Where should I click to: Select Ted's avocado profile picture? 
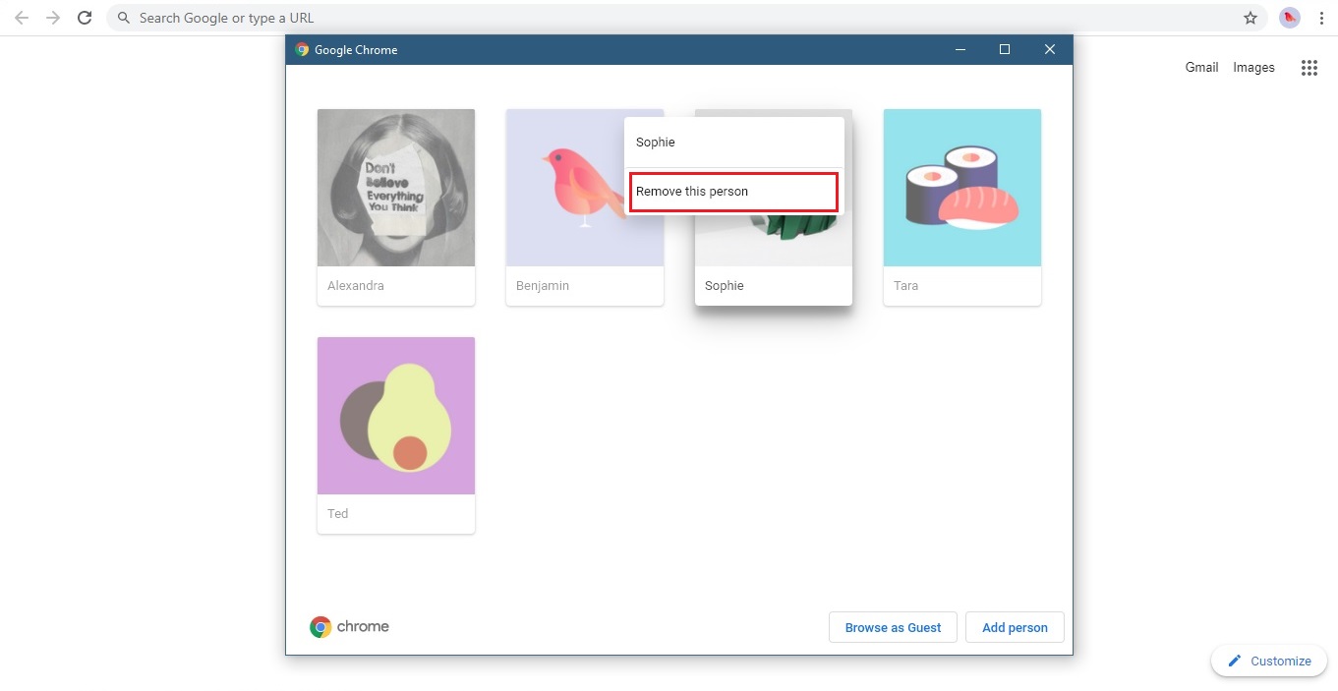click(x=395, y=415)
